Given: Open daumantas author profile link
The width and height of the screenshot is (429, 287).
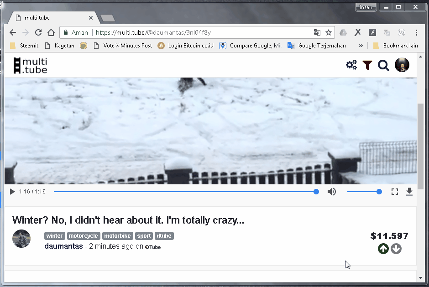Looking at the screenshot, I should [63, 246].
